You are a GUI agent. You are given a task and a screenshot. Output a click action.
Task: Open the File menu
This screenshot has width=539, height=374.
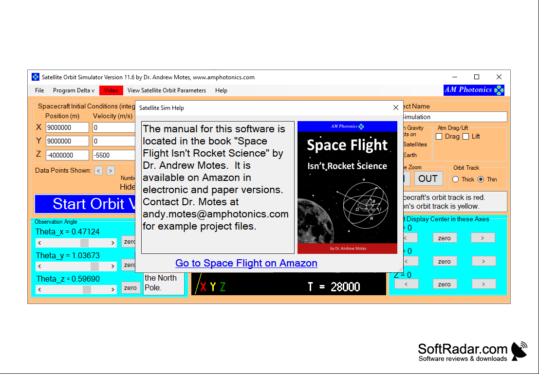point(39,90)
